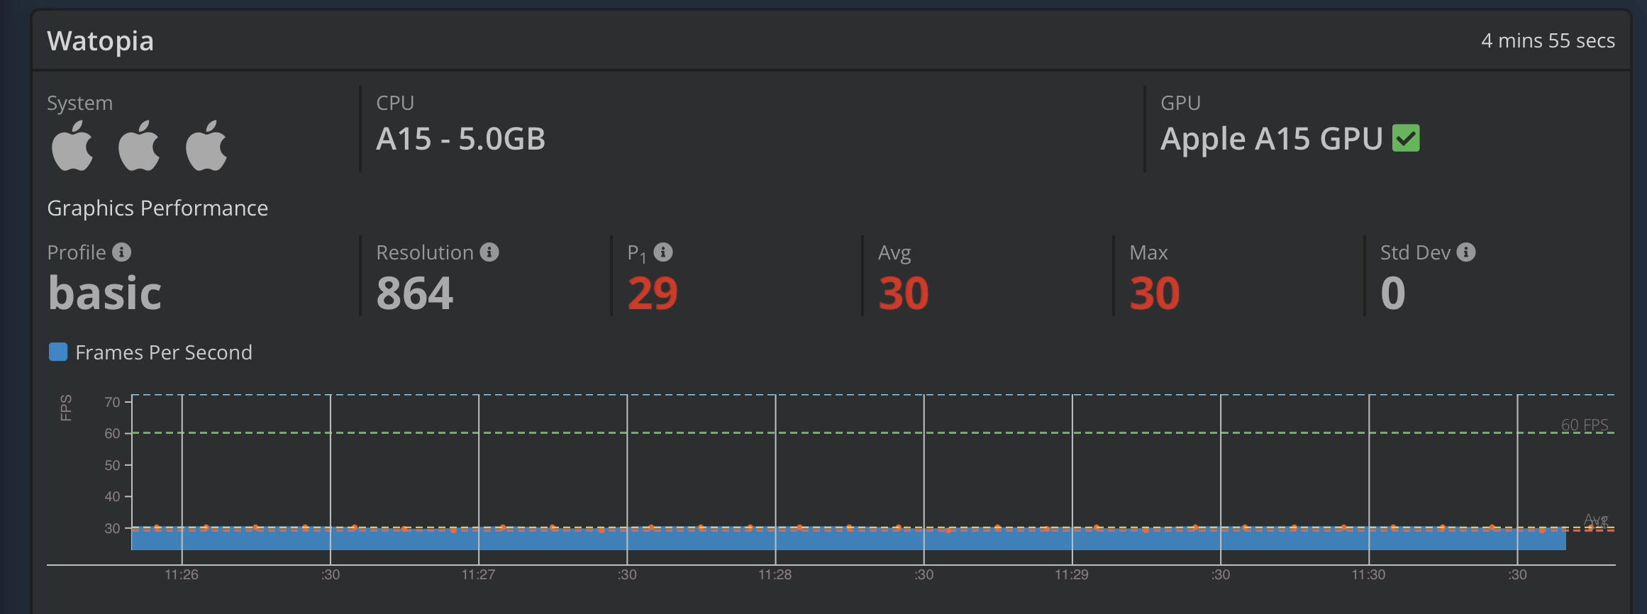Click the green GPU verified checkmark
Image resolution: width=1647 pixels, height=614 pixels.
(x=1406, y=138)
